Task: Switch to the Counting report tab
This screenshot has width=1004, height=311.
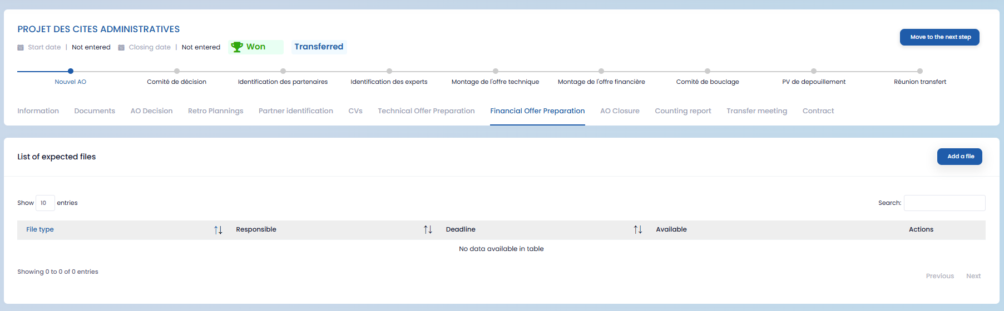Action: click(x=683, y=111)
